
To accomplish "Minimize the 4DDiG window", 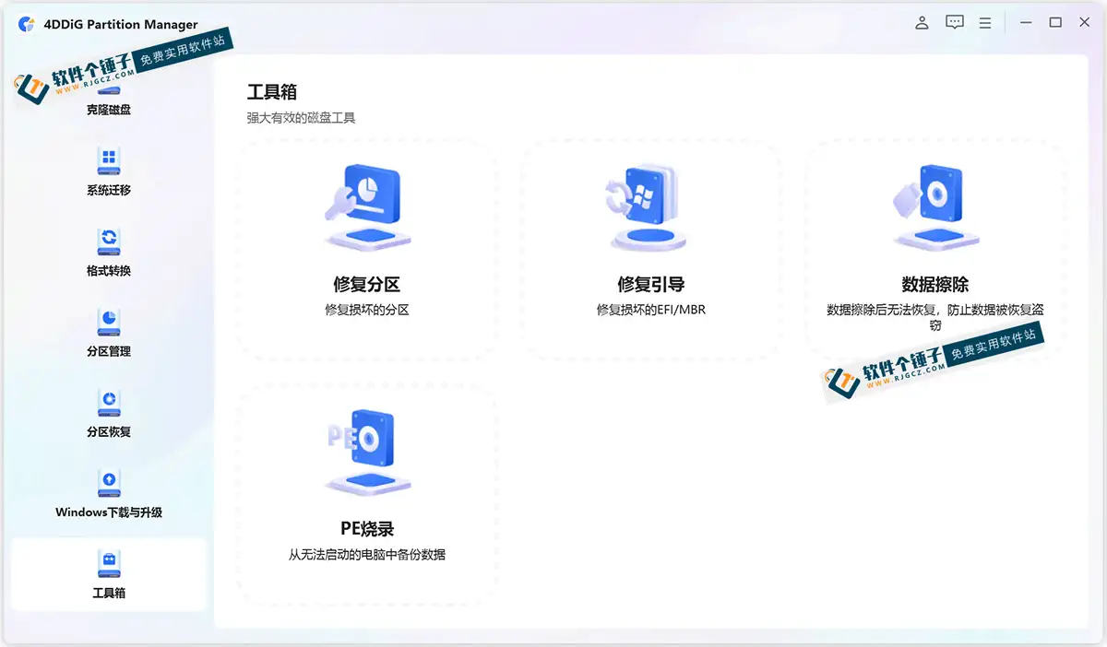I will [1026, 23].
